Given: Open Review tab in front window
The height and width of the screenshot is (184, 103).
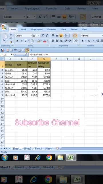Looking at the screenshot, I should pos(74,30).
